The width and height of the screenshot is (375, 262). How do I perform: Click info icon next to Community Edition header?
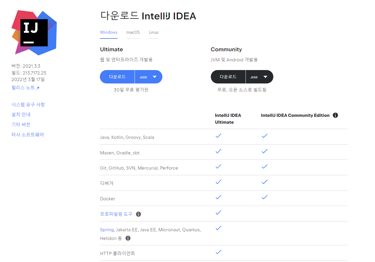[335, 115]
